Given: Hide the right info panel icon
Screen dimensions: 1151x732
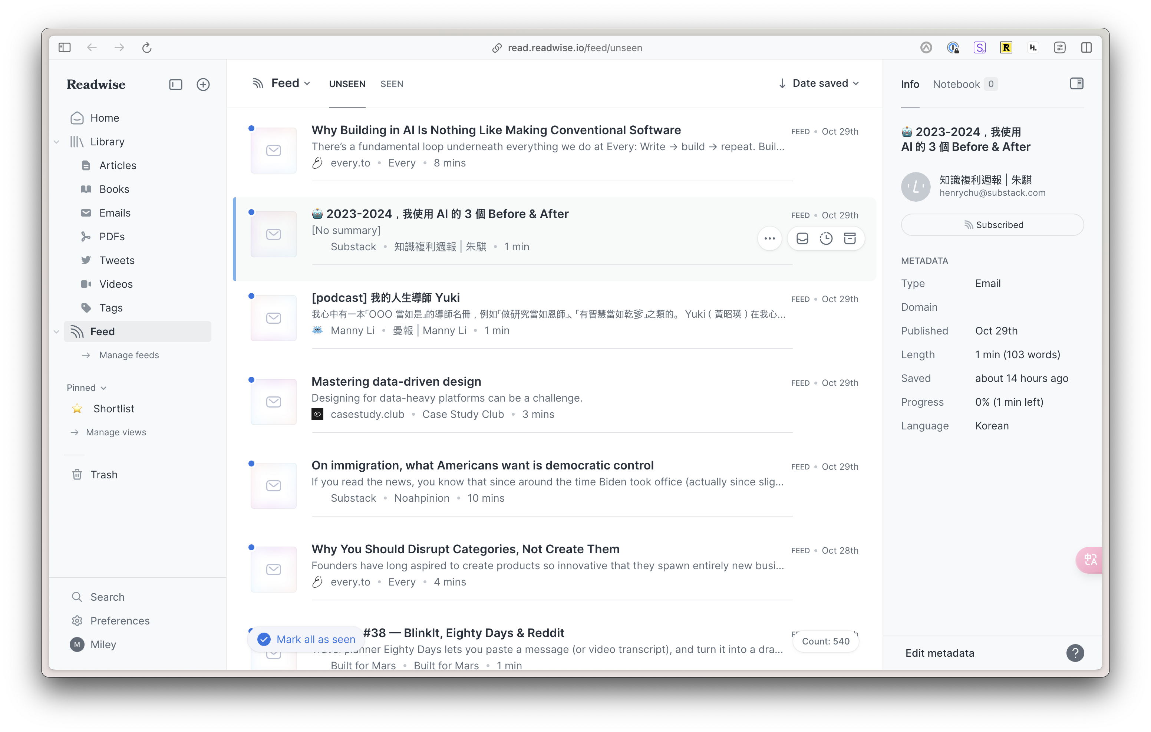Looking at the screenshot, I should 1076,84.
